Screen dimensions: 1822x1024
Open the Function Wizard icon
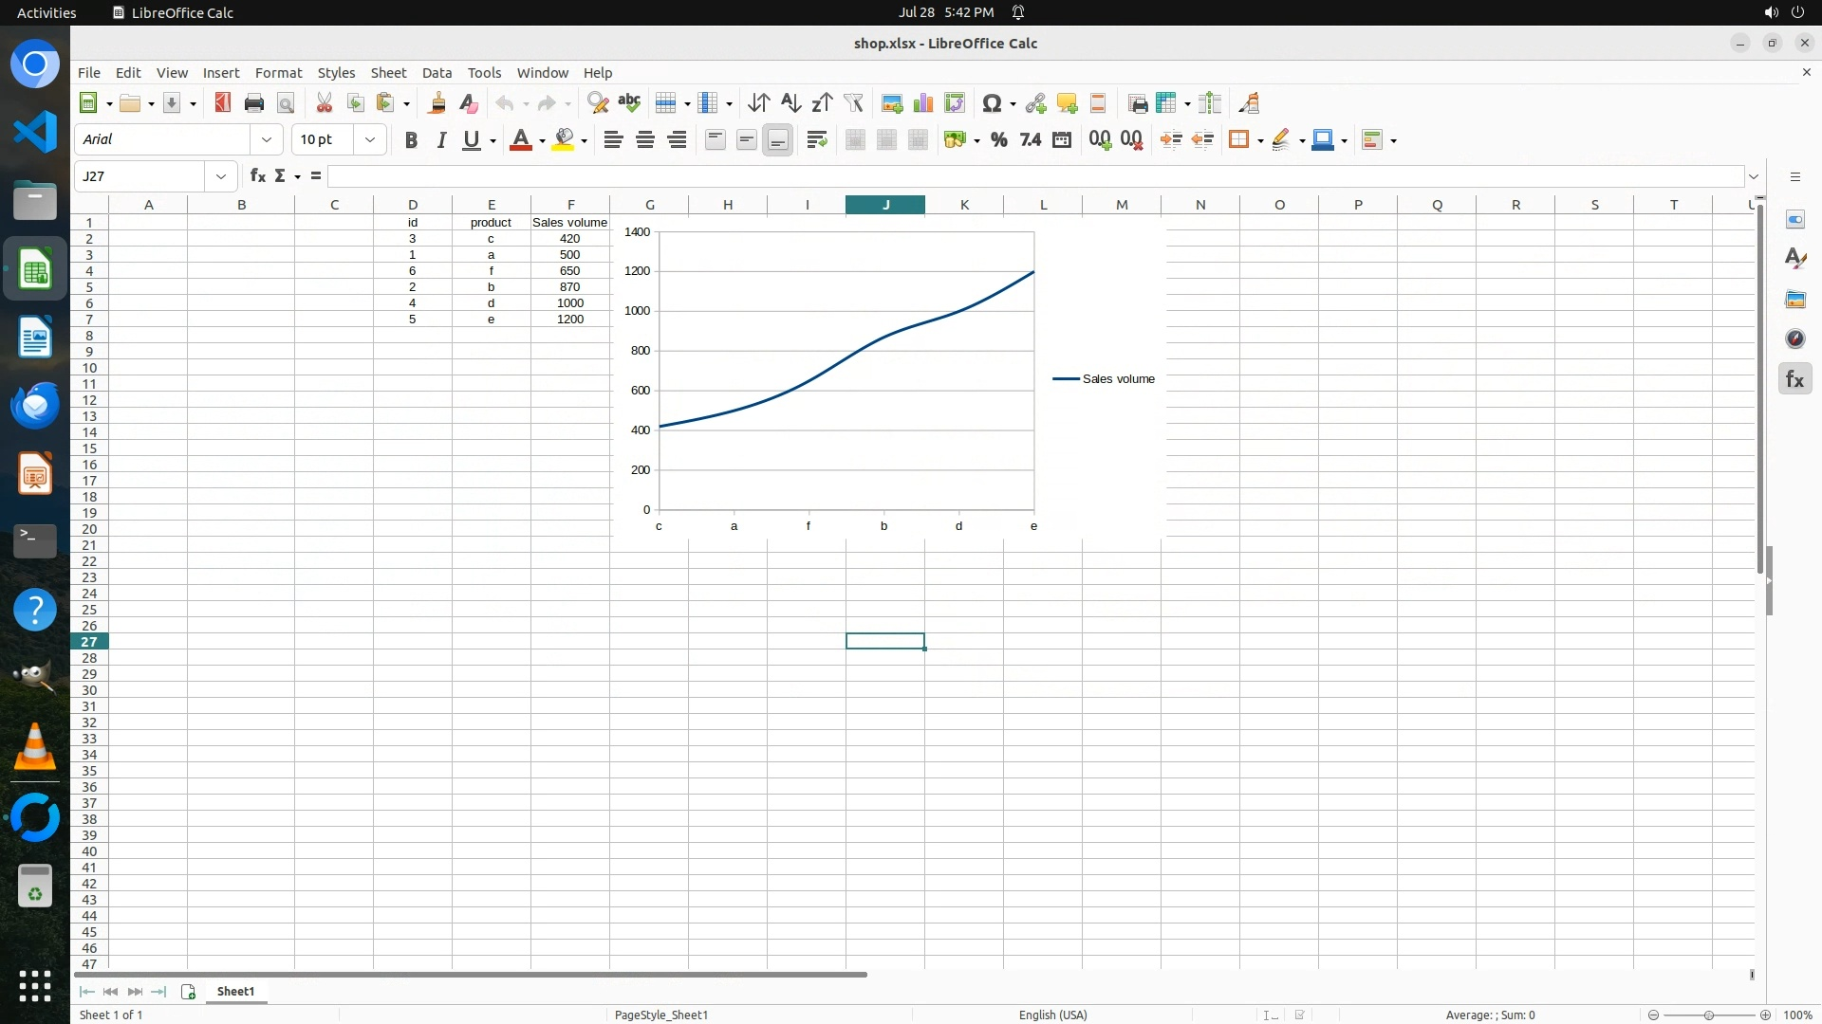point(257,176)
